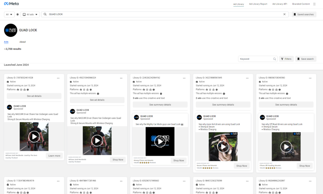Click Shop Now on the 4x4 drivers ad
Screen dimensions: 323x194
[242, 166]
